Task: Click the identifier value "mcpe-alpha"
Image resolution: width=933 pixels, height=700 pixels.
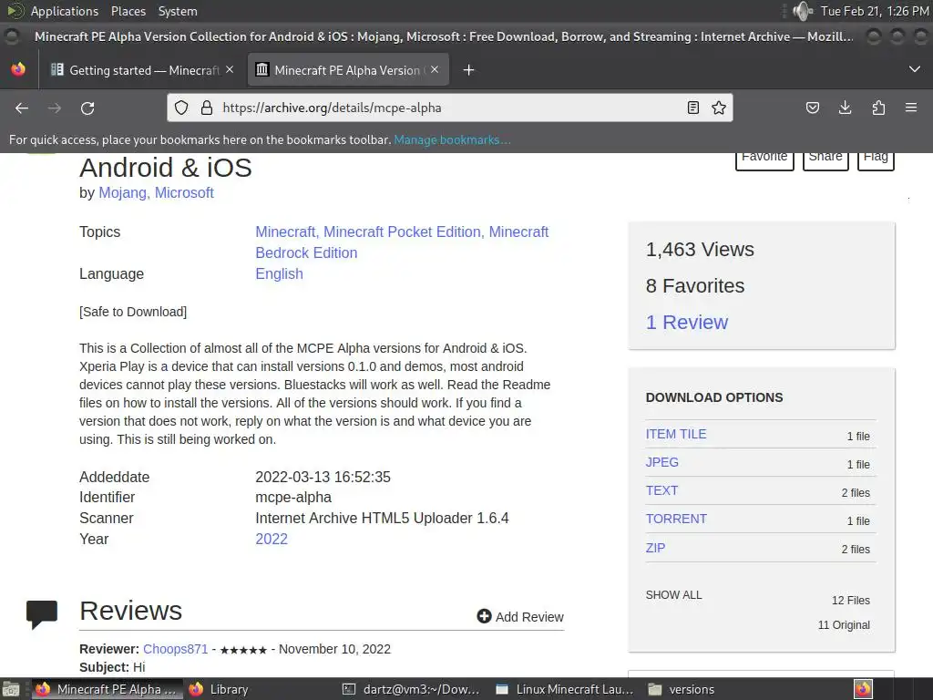Action: [293, 497]
